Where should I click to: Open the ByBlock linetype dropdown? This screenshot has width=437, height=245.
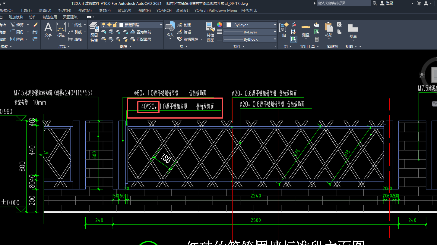[x=275, y=39]
